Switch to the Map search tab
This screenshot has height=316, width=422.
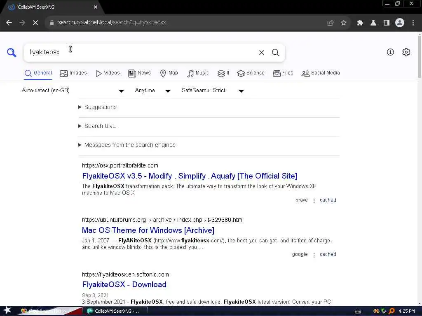pos(169,73)
